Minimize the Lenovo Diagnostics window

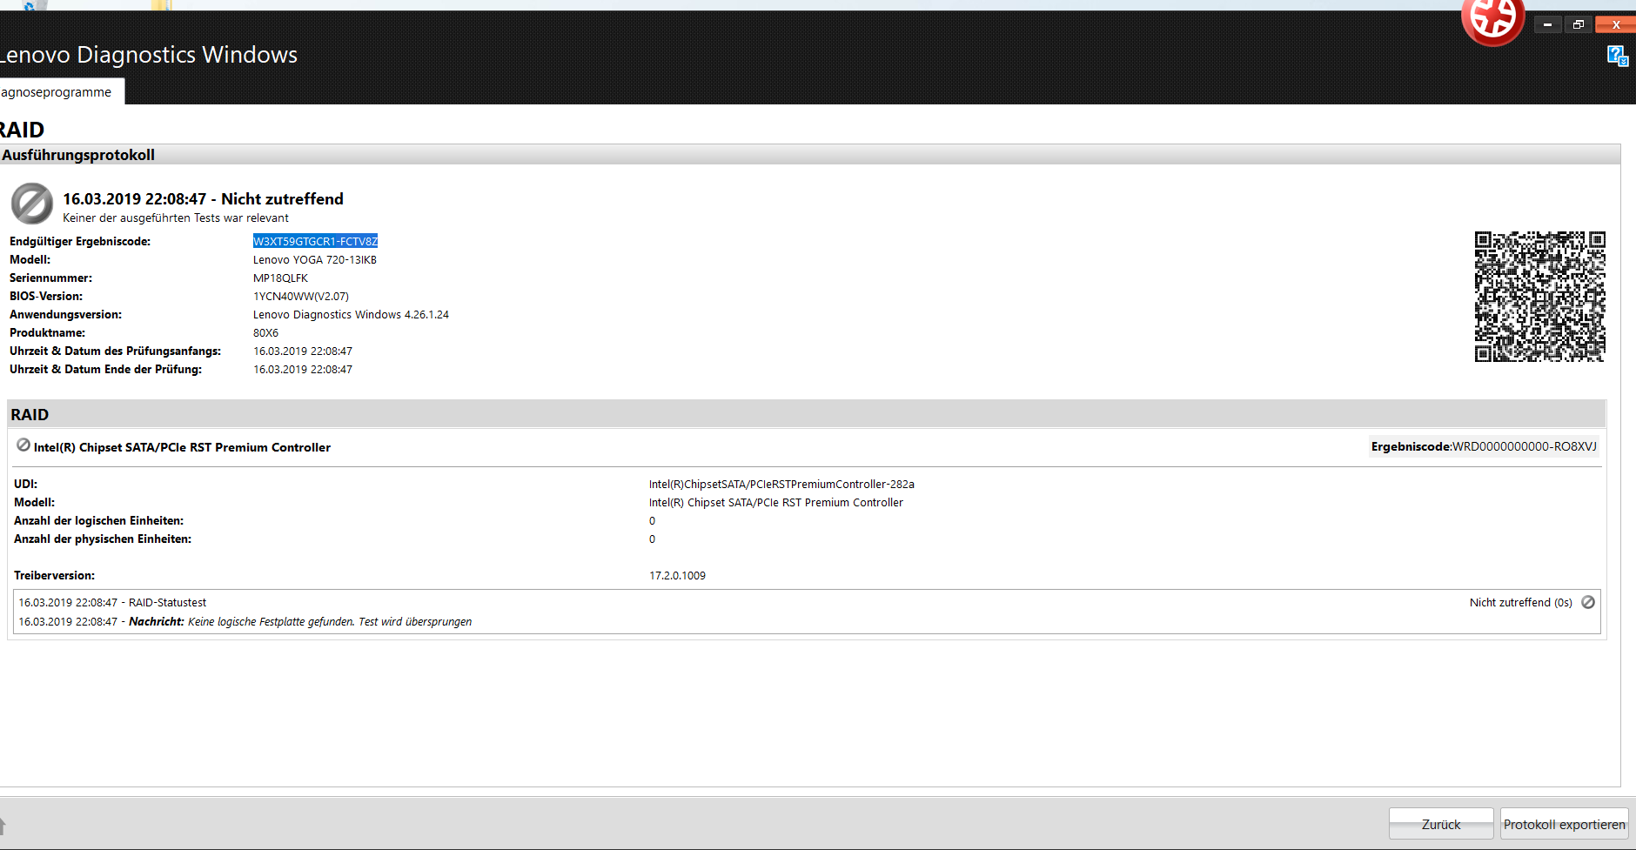tap(1547, 24)
